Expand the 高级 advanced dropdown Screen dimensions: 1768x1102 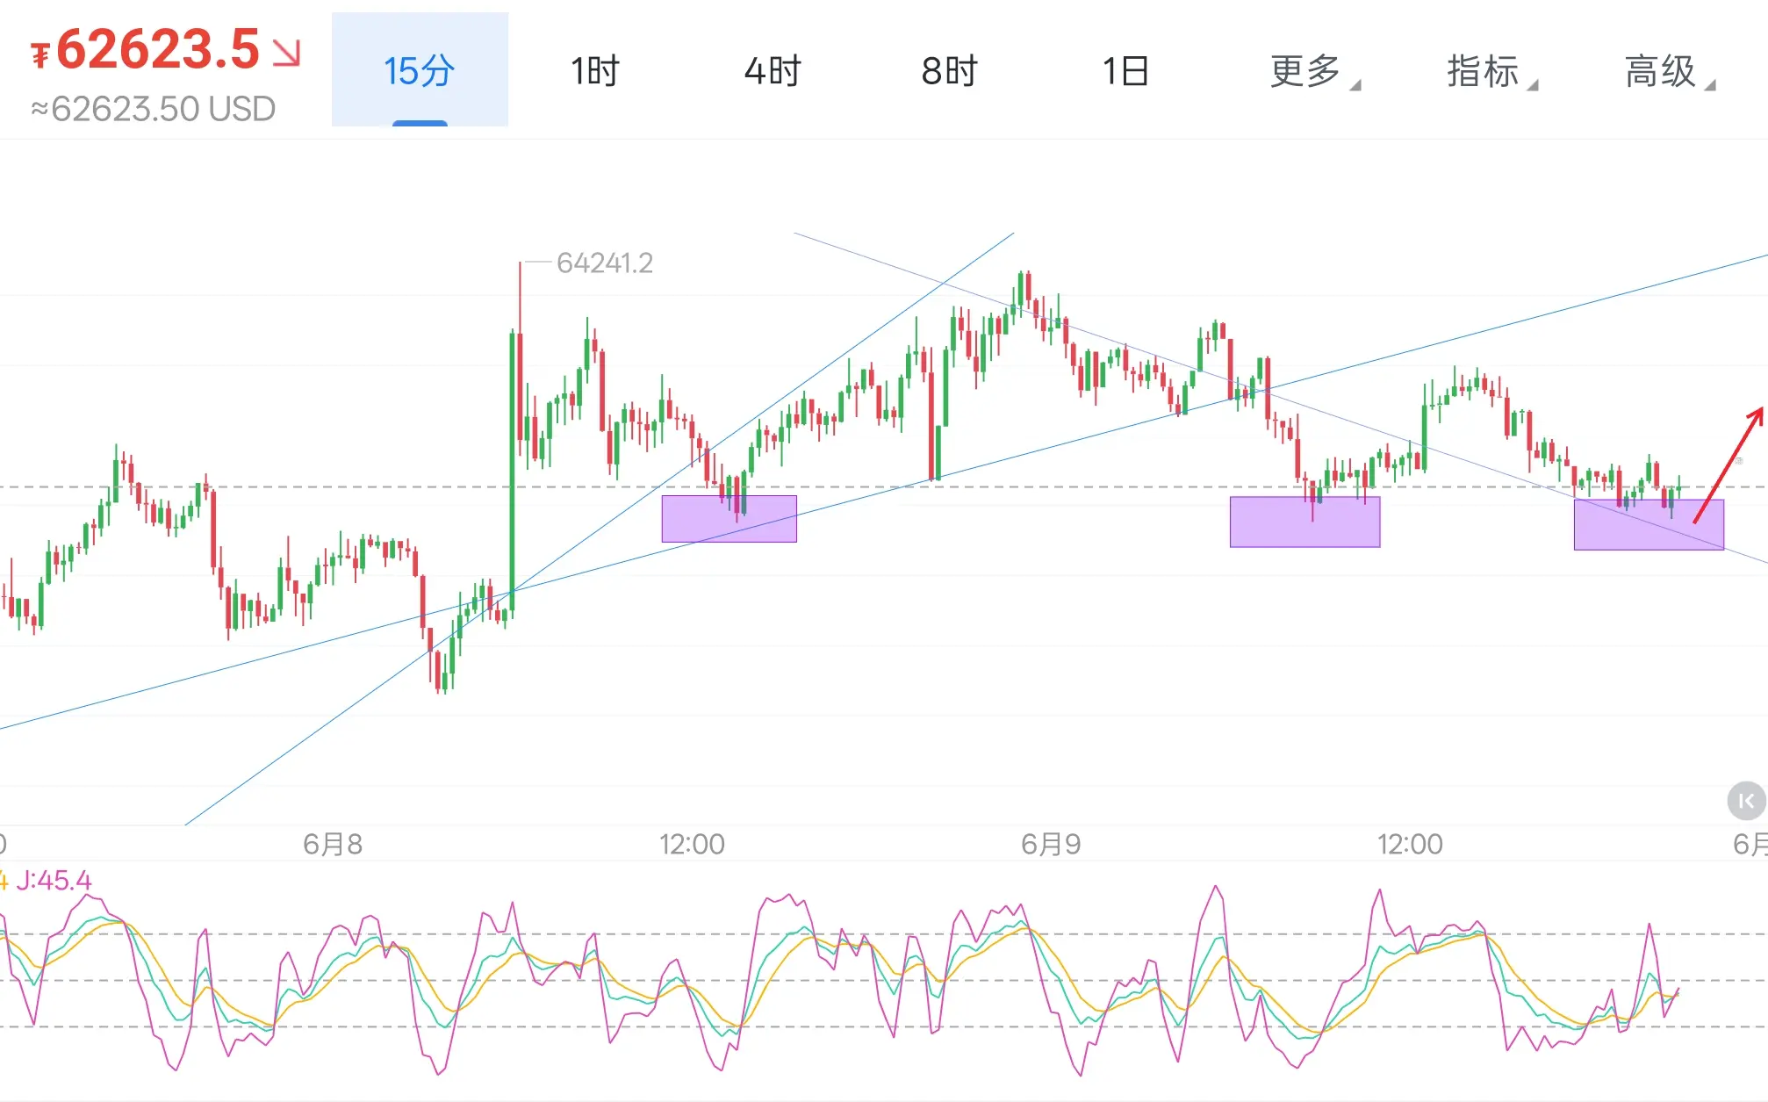coord(1670,71)
